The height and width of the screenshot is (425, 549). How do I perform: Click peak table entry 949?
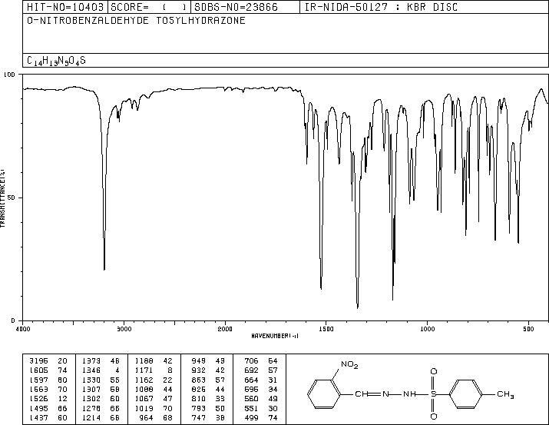199,361
